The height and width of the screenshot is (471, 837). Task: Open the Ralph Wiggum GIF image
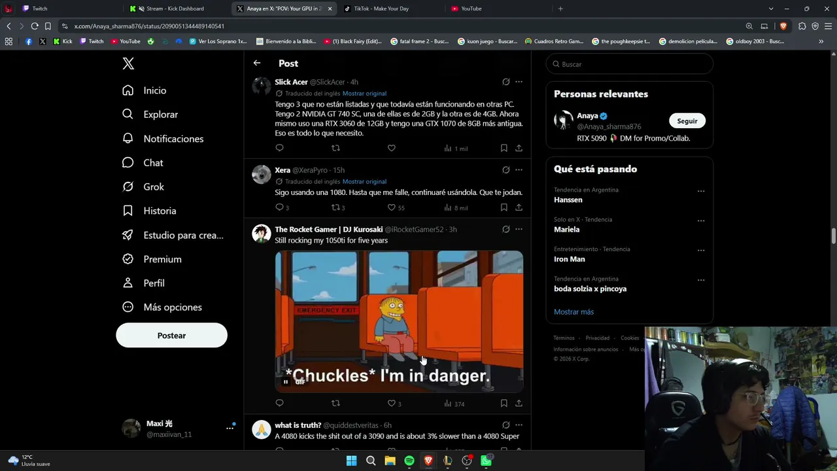[x=399, y=322]
